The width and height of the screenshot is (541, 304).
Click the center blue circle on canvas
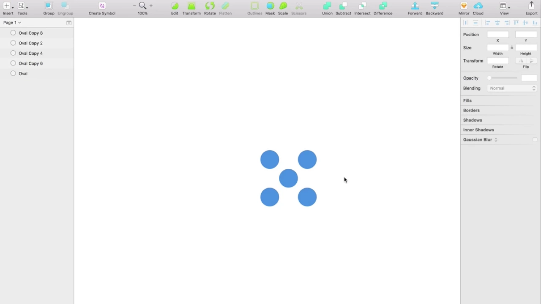click(x=289, y=178)
